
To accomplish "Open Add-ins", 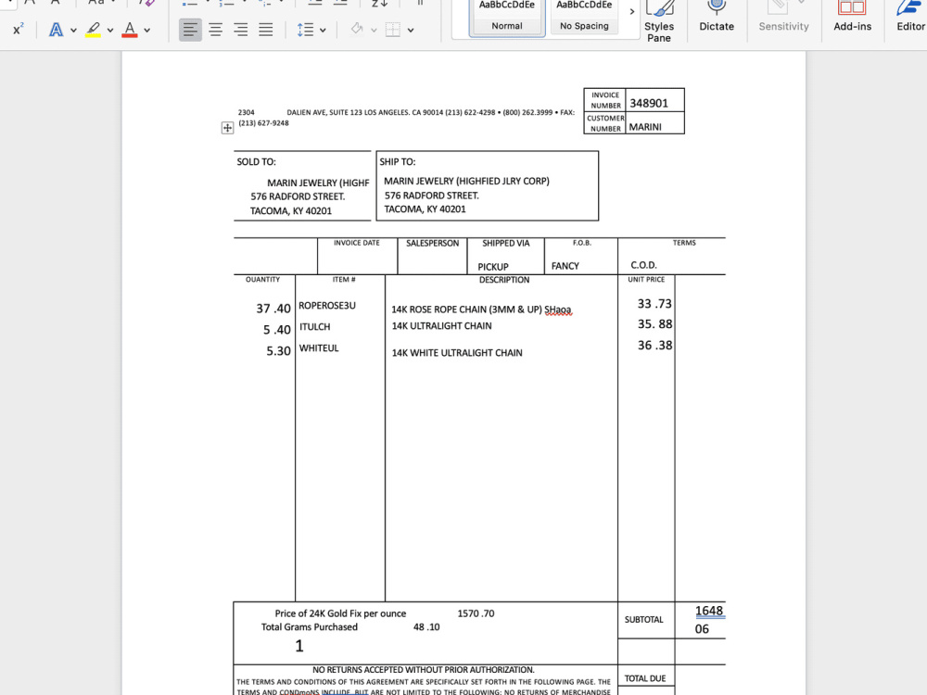I will pos(853,17).
